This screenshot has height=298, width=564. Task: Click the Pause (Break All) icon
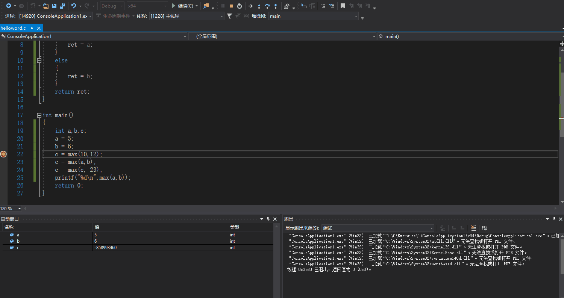[223, 6]
